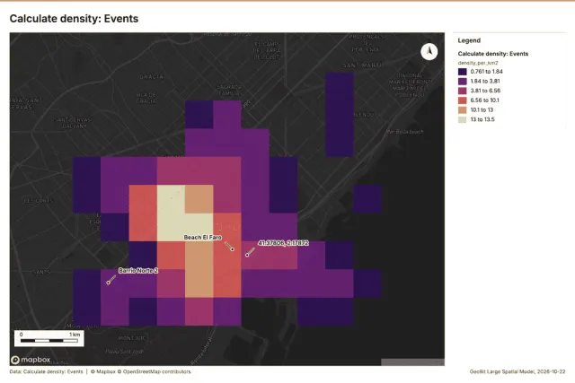
Task: Click the Mapbox attribution text
Action: [103, 371]
